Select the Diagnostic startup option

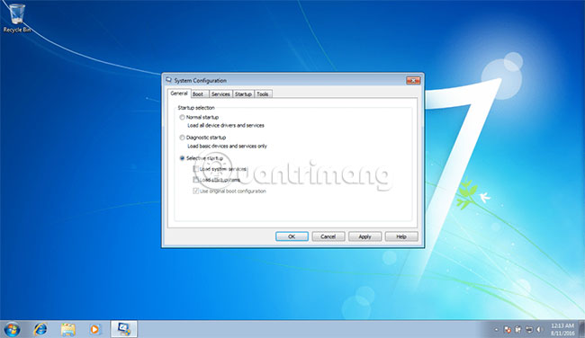pyautogui.click(x=182, y=138)
